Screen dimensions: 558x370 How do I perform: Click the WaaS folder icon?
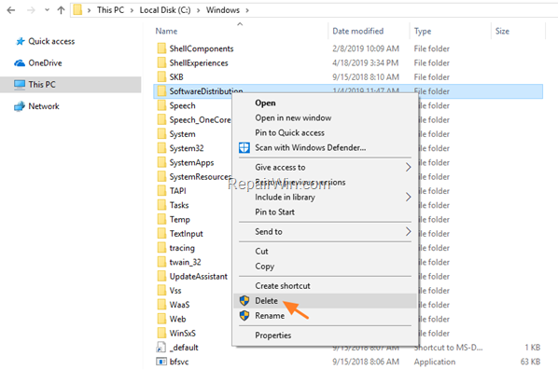(161, 304)
